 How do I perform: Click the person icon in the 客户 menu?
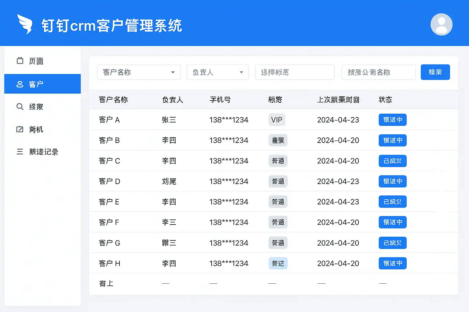[x=20, y=84]
